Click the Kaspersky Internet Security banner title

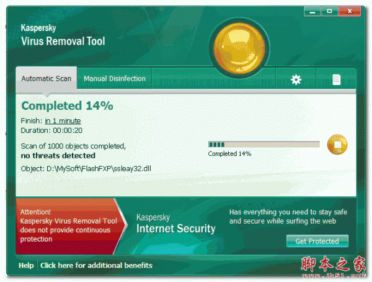click(176, 224)
